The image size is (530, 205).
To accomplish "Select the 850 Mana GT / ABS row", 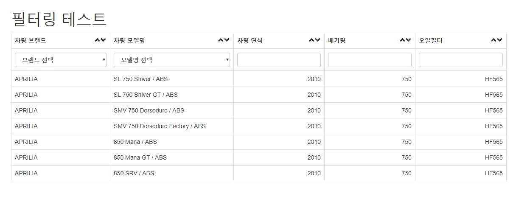I will [259, 157].
